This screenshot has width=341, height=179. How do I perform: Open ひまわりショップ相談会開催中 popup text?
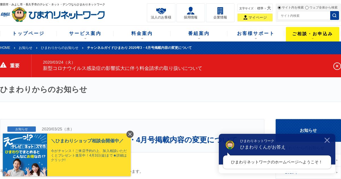pyautogui.click(x=87, y=141)
